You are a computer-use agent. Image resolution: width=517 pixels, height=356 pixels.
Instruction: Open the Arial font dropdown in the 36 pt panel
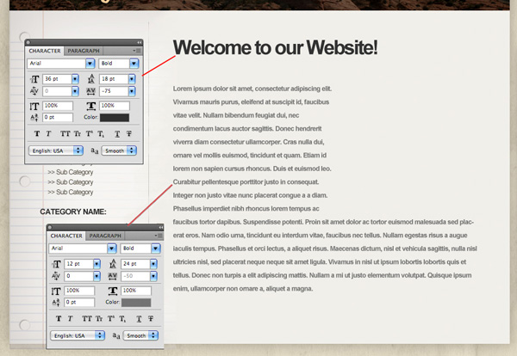90,63
